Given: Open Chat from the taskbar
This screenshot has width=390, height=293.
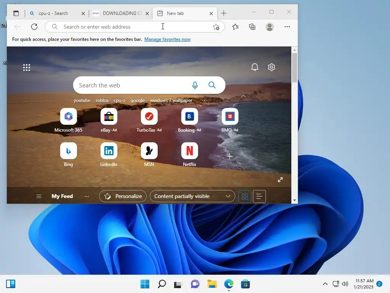Looking at the screenshot, I should [x=195, y=284].
